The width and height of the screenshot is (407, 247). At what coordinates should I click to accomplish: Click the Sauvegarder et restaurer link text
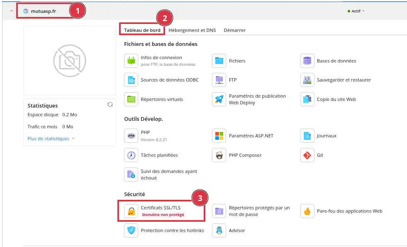344,80
